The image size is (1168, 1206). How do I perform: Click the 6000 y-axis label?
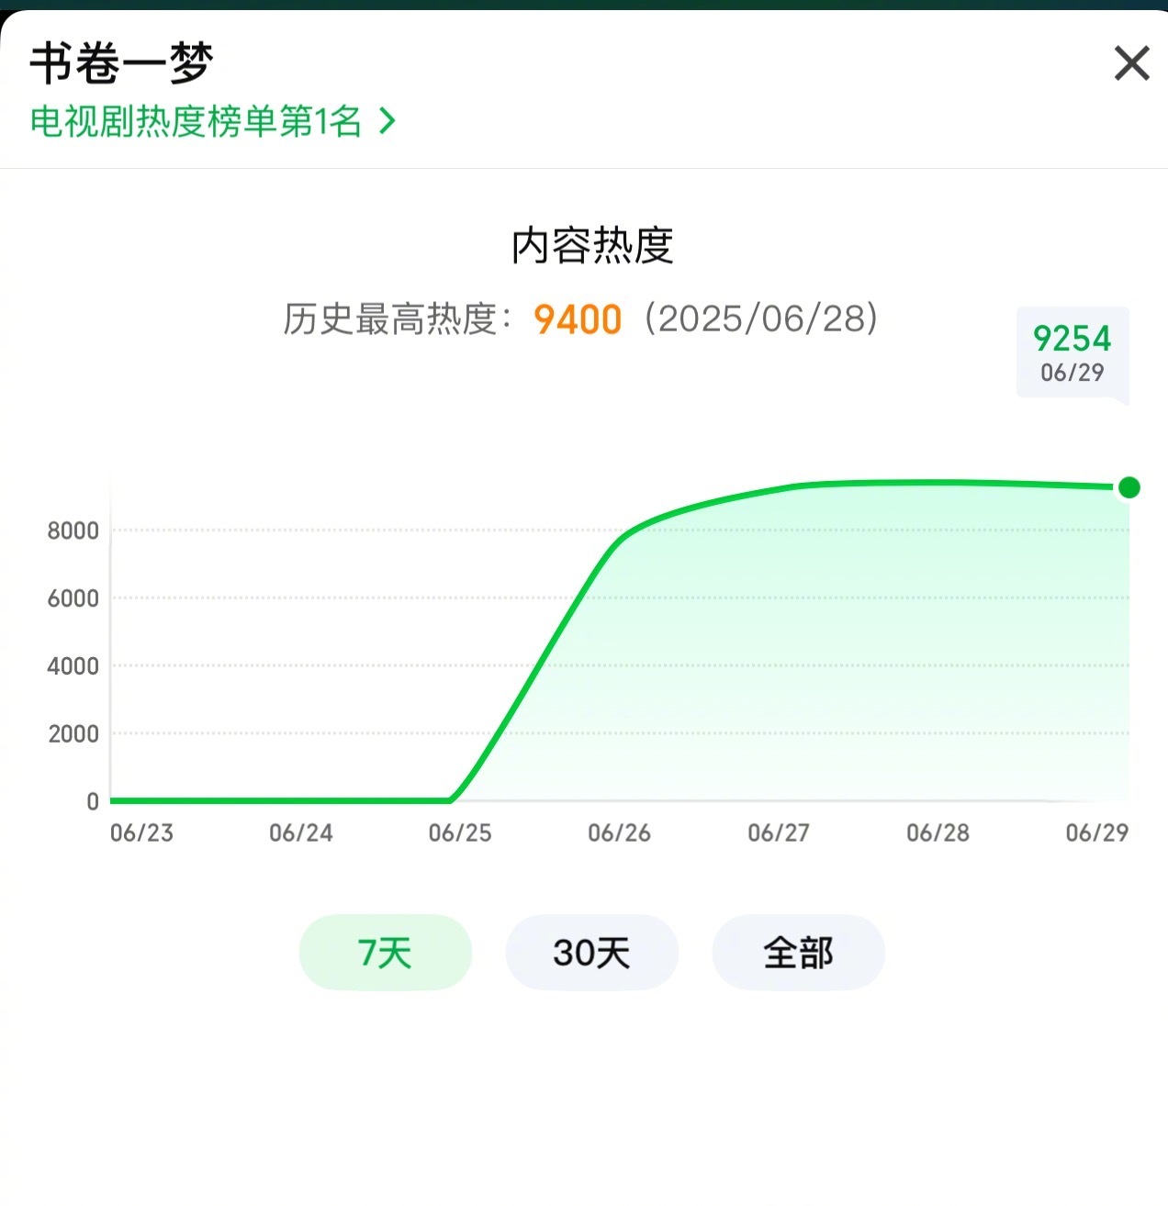point(73,598)
